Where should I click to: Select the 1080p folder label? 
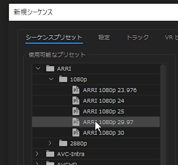click(78, 79)
